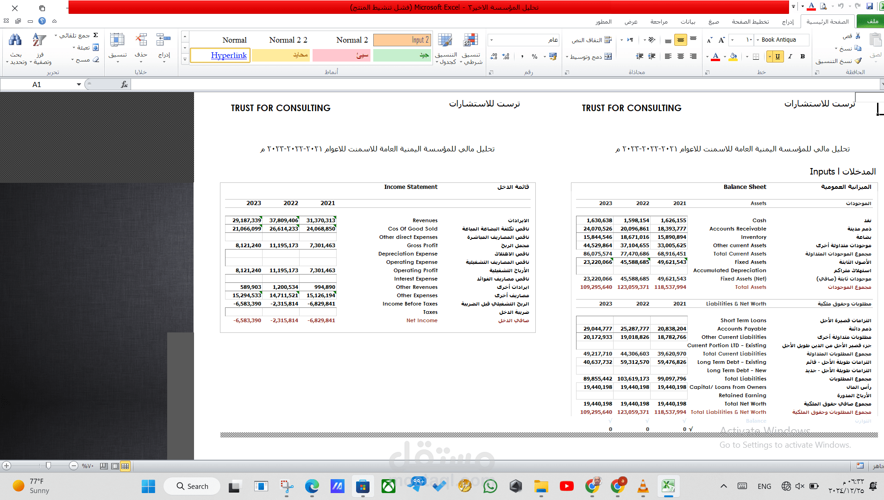Viewport: 884px width, 500px height.
Task: Apply percent style with the % icon
Action: point(534,56)
